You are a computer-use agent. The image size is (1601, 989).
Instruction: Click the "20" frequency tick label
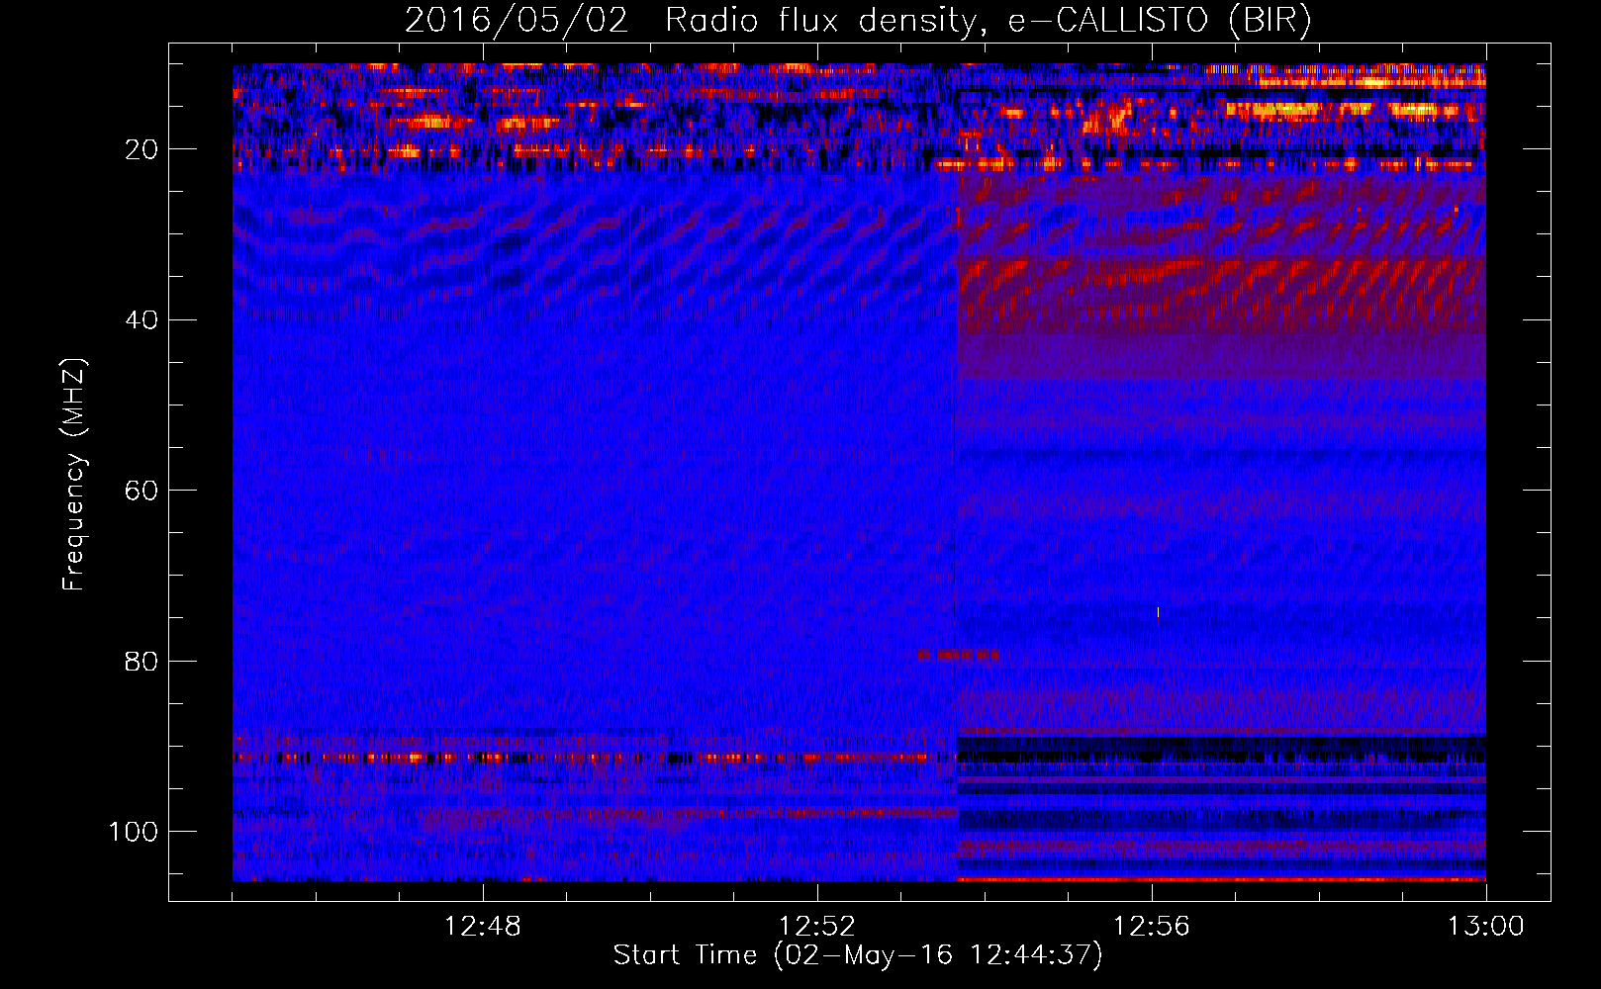[x=141, y=149]
